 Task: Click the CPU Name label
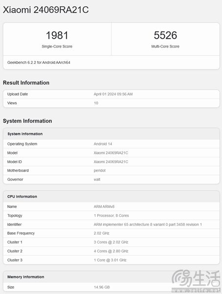(12, 206)
